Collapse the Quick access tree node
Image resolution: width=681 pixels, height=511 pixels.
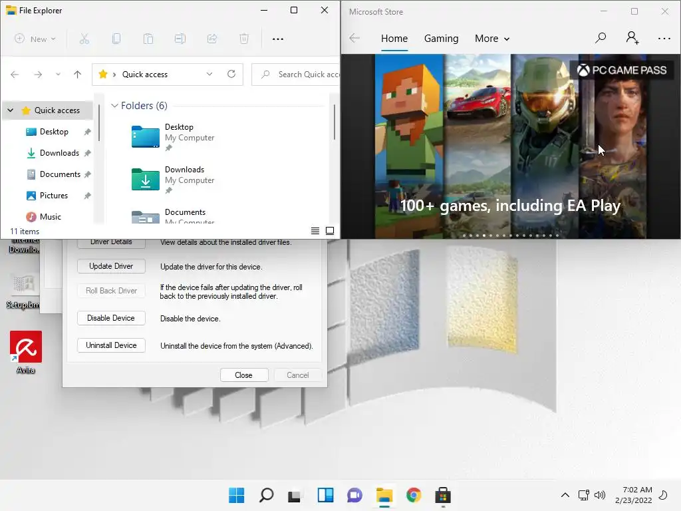[11, 110]
